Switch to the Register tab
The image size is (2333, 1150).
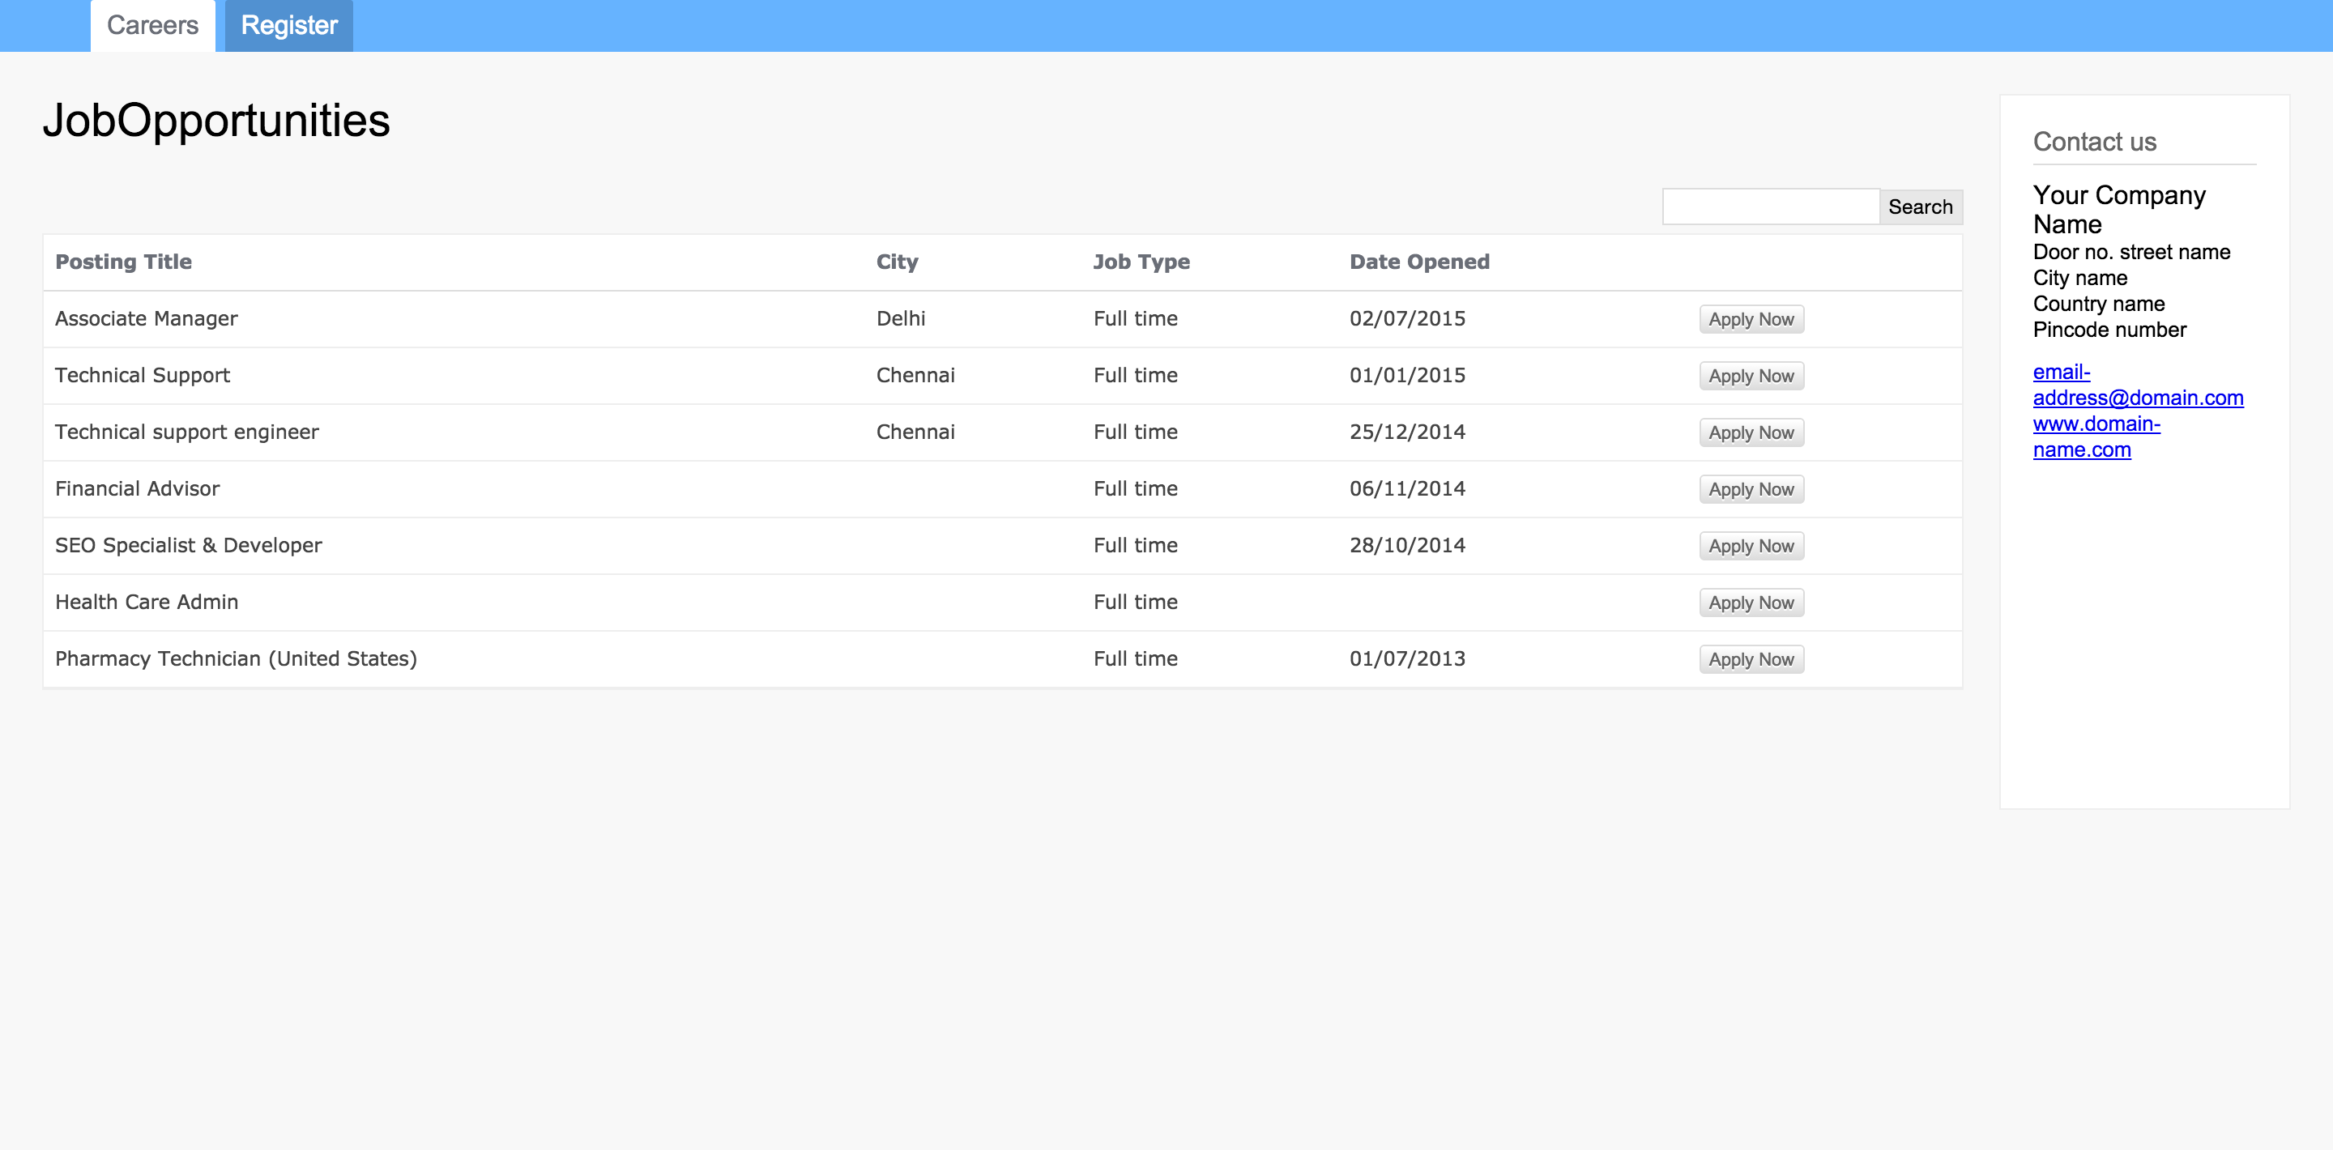tap(289, 25)
